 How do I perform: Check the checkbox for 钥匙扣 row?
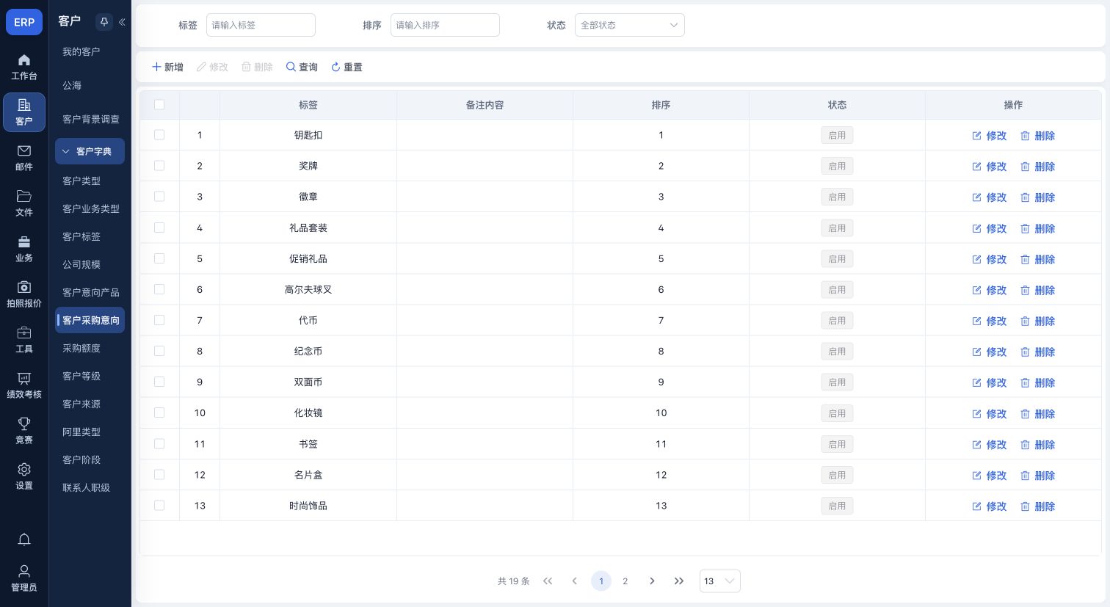(159, 135)
